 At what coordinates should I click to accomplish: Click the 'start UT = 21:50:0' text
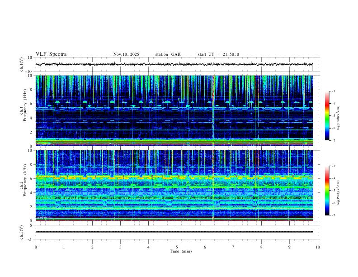[x=218, y=54]
